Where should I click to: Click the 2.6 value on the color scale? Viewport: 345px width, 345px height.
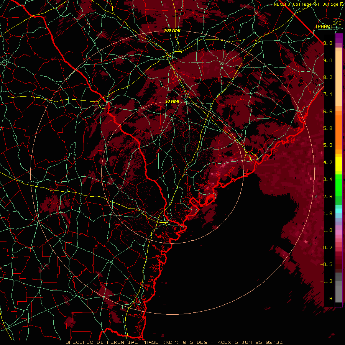(x=328, y=197)
